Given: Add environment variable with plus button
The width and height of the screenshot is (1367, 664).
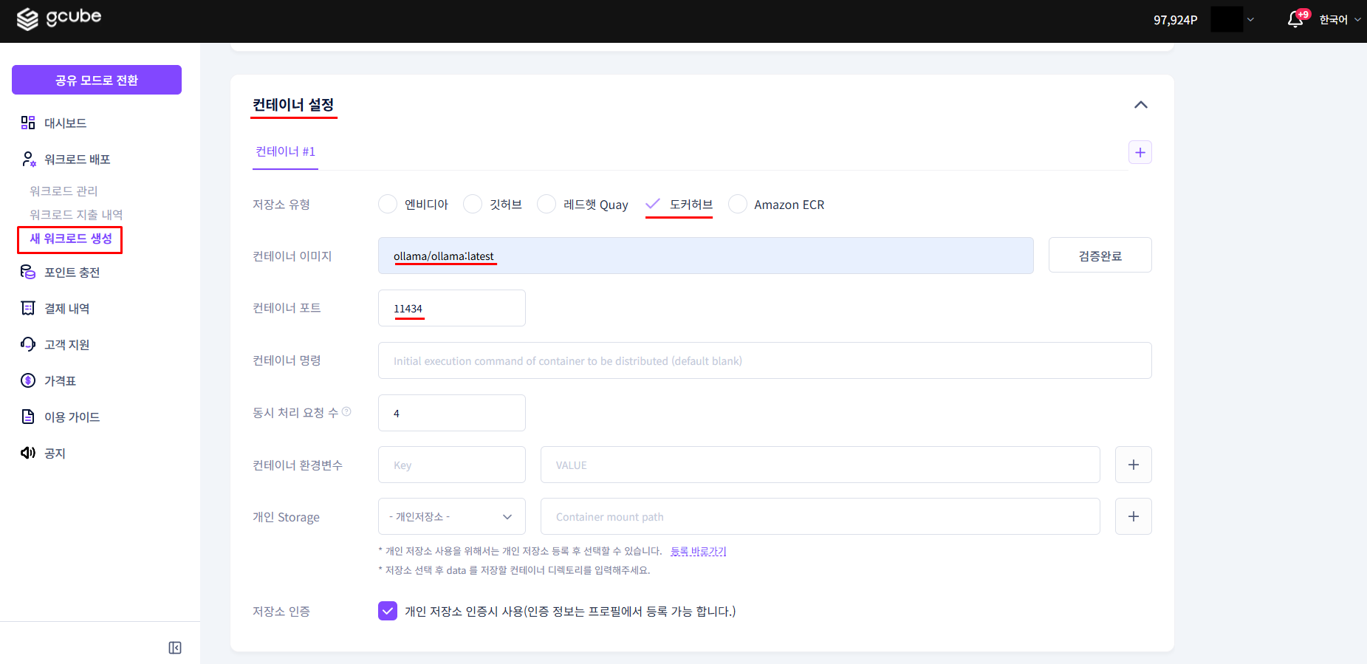Looking at the screenshot, I should (x=1134, y=465).
